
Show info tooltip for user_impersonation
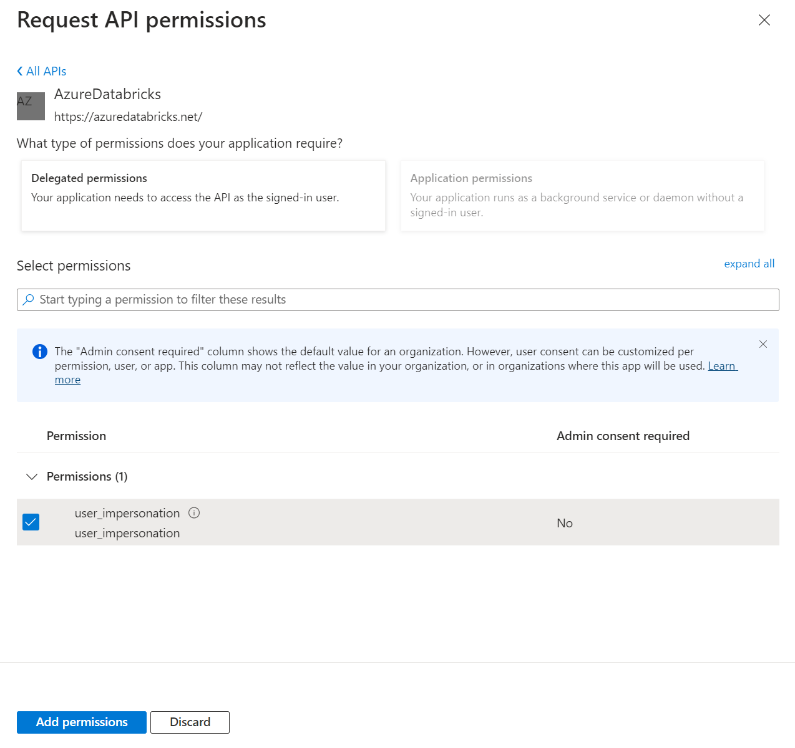click(194, 513)
